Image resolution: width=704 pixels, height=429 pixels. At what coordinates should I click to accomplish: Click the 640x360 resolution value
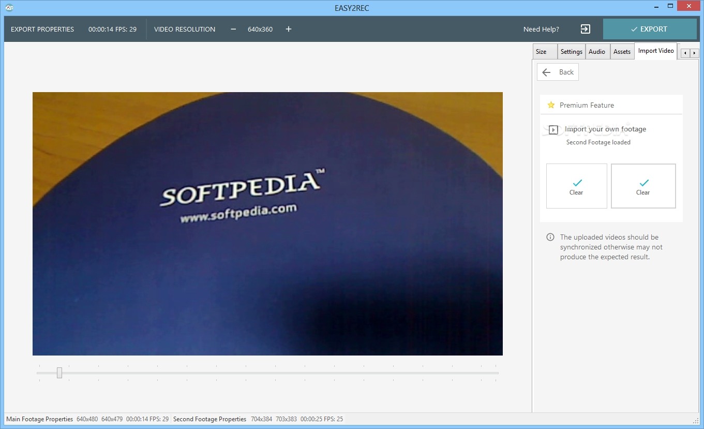260,29
